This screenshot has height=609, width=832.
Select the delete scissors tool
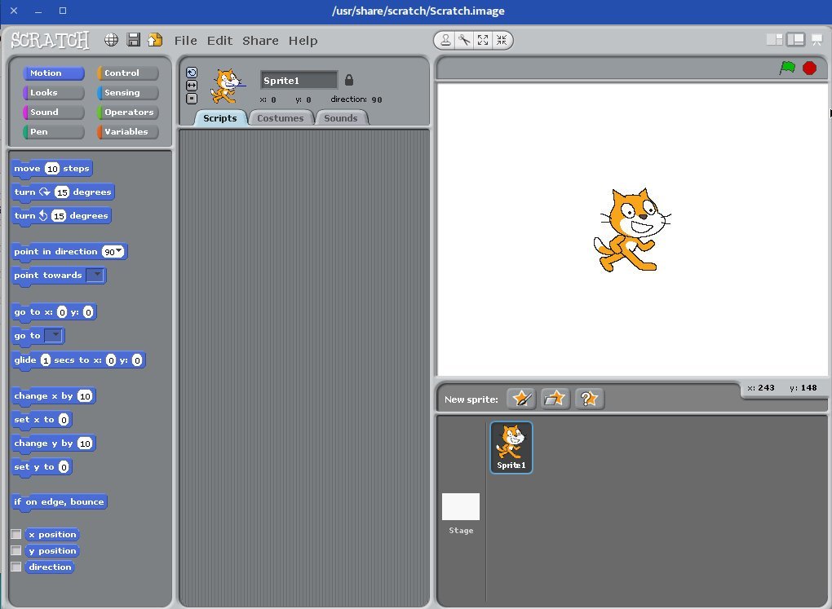[464, 40]
